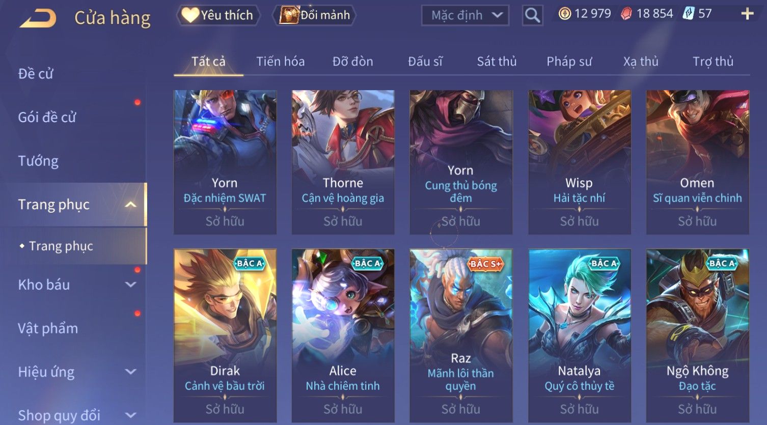This screenshot has height=425, width=767.
Task: Open the Yêu thích heart favorites
Action: tap(218, 15)
